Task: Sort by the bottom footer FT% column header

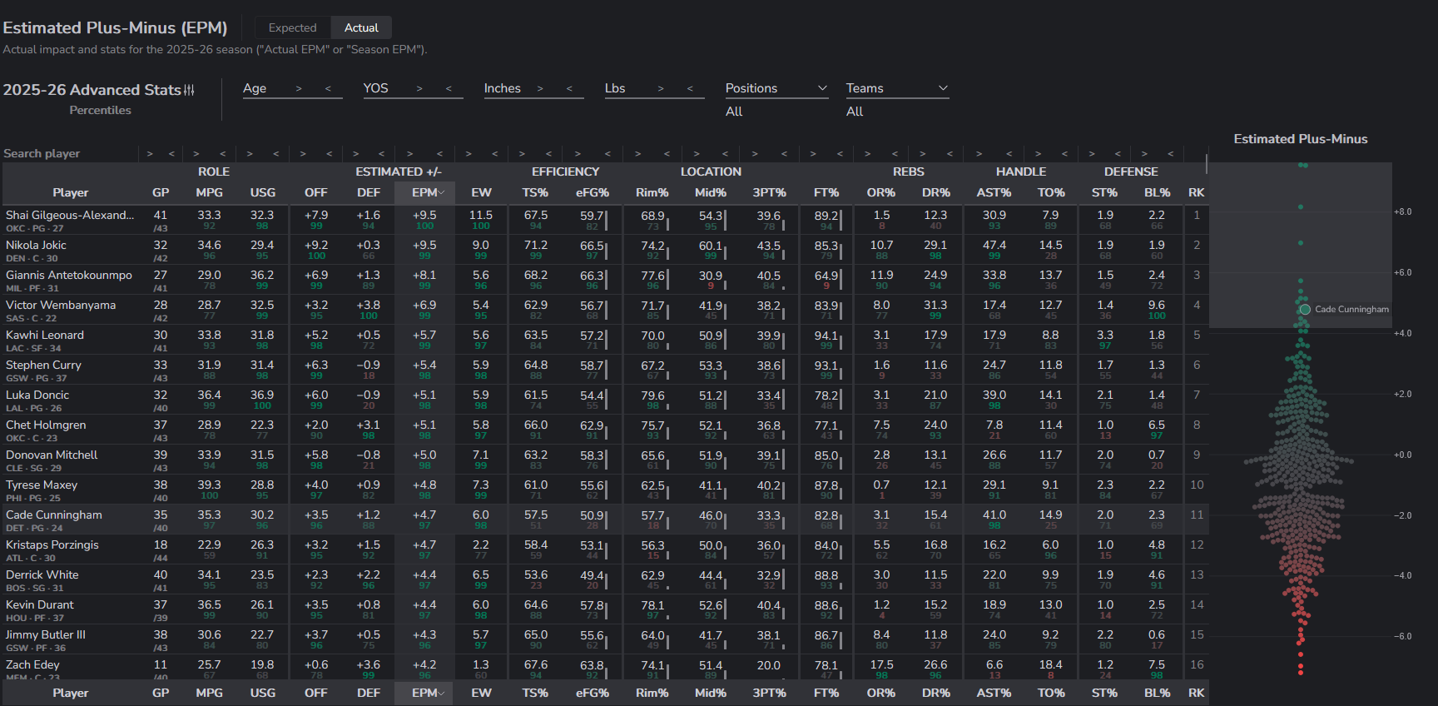Action: click(826, 693)
